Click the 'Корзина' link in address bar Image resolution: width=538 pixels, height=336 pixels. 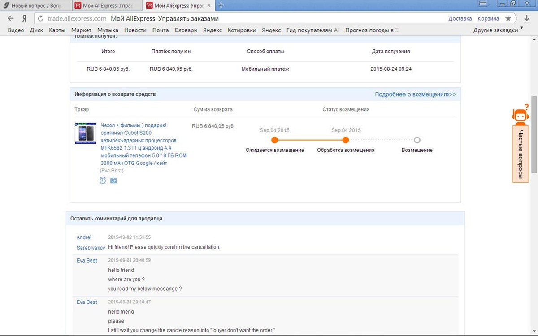(488, 18)
